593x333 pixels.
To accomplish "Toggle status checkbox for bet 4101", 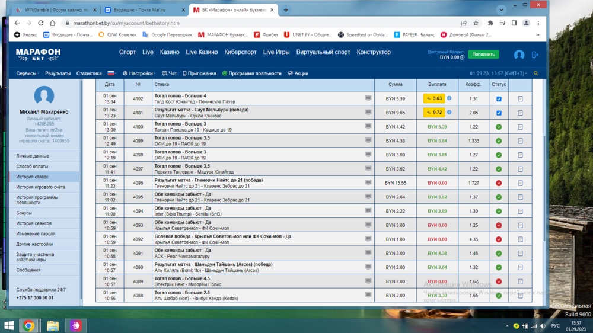I will [499, 113].
